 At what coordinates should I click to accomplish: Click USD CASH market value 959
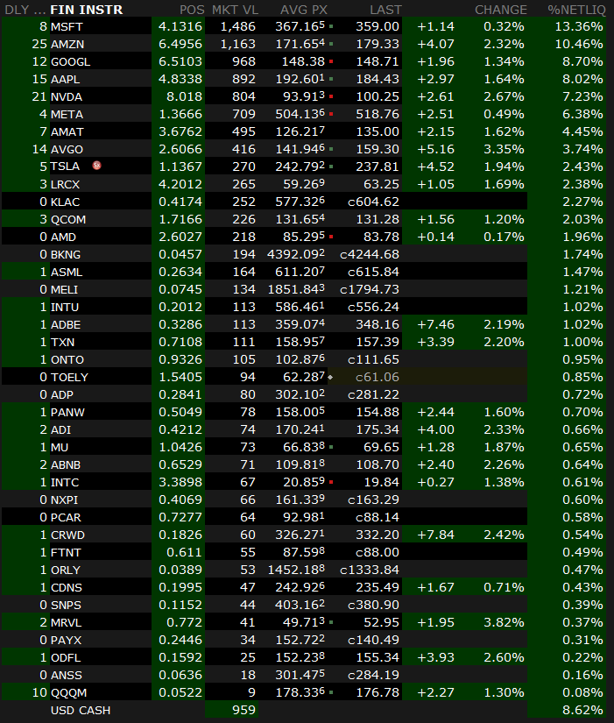243,710
